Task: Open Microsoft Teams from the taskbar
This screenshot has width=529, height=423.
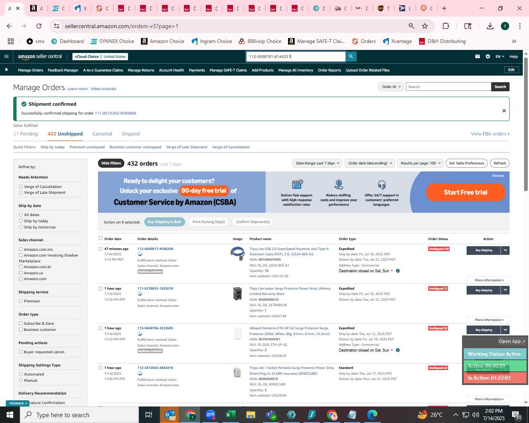Action: pyautogui.click(x=271, y=415)
